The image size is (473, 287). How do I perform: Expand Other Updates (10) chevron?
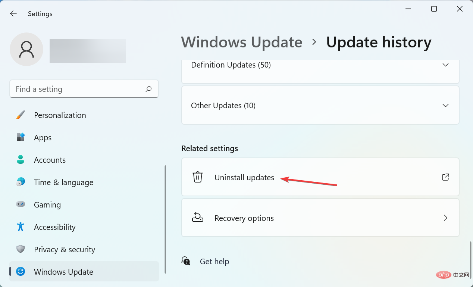(445, 106)
